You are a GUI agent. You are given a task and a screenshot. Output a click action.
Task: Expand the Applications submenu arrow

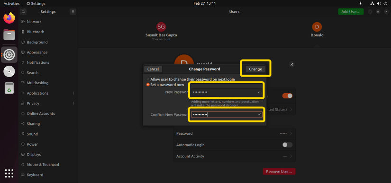[x=73, y=93]
